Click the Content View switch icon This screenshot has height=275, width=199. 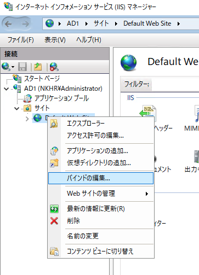click(54, 251)
